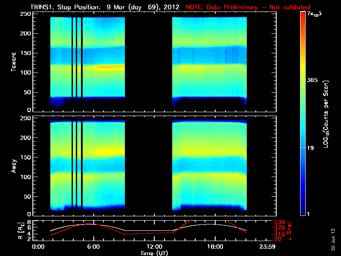
Task: Click the red 'Data Preliminary' note
Action: 248,7
